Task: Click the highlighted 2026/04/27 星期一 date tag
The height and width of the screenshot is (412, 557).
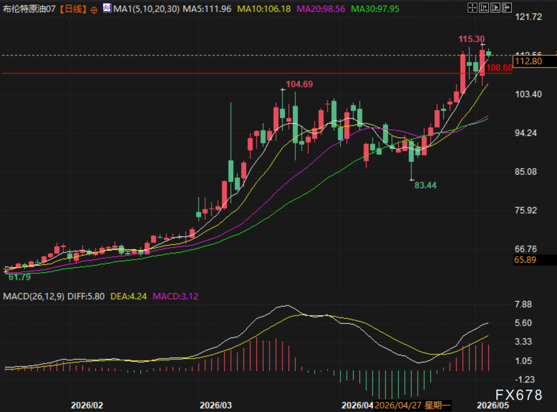Action: (x=412, y=405)
